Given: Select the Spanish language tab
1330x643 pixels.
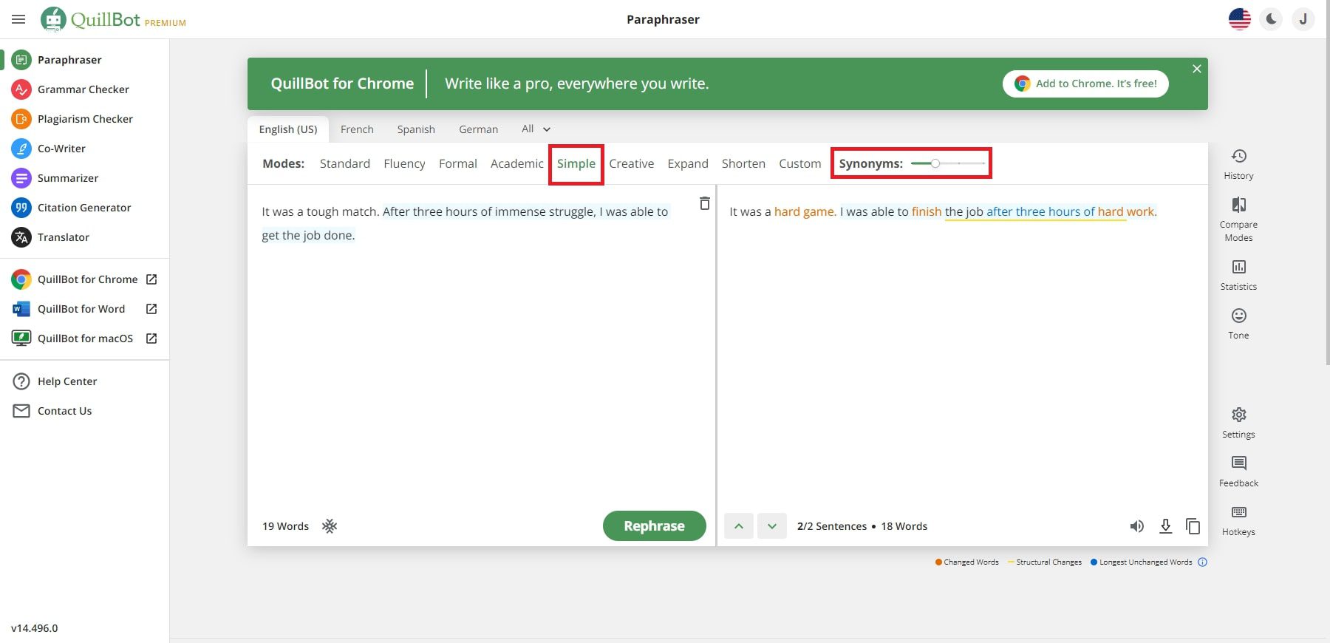Looking at the screenshot, I should [416, 129].
